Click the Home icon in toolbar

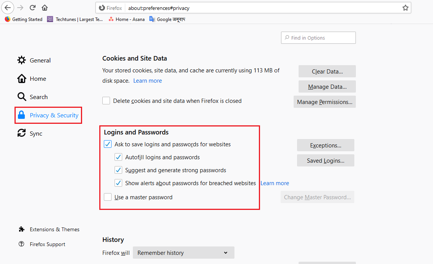45,8
